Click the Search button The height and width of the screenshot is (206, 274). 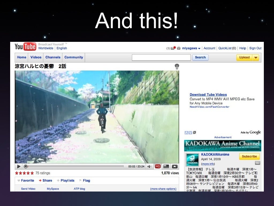pos(200,57)
